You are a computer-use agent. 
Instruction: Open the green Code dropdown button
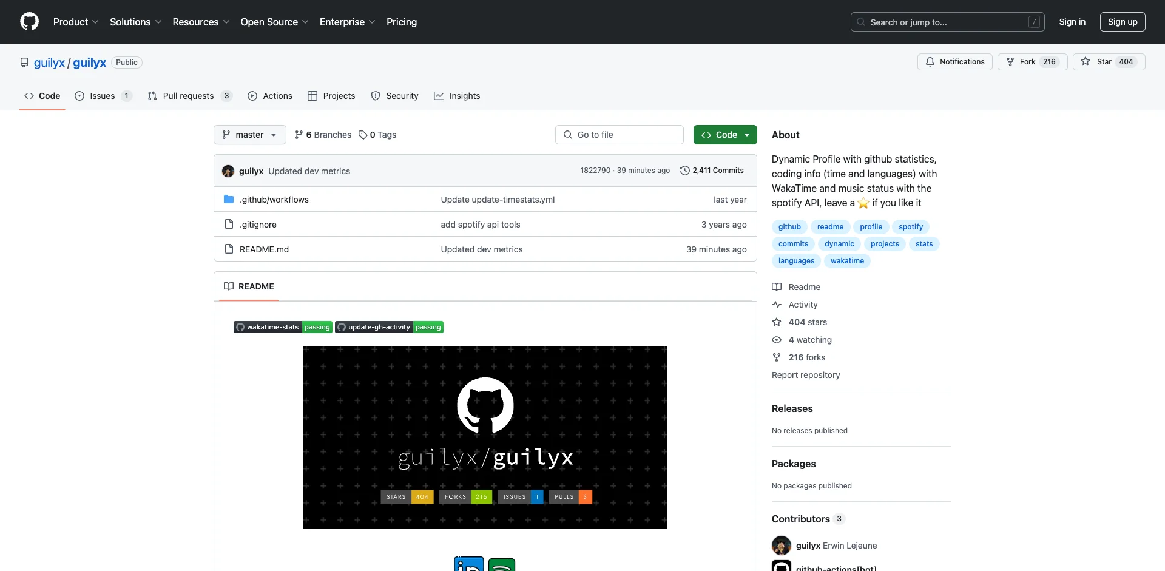[x=725, y=135]
